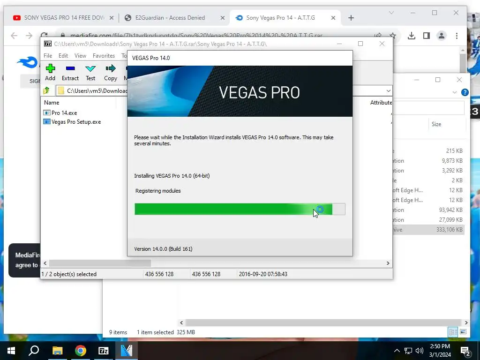
Task: Bookmark the page with star icon
Action: [393, 36]
